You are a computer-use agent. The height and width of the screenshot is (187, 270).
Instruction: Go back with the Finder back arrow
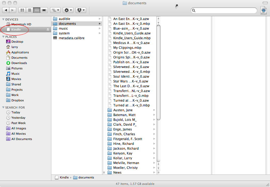click(6, 10)
